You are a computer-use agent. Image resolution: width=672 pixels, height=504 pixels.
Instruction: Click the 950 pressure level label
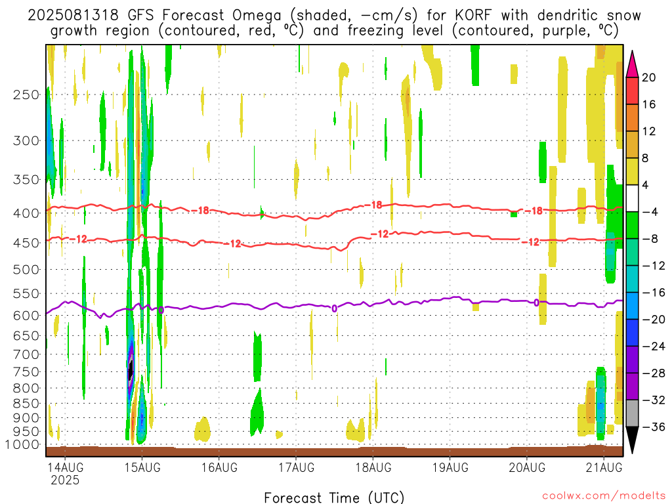pos(26,432)
